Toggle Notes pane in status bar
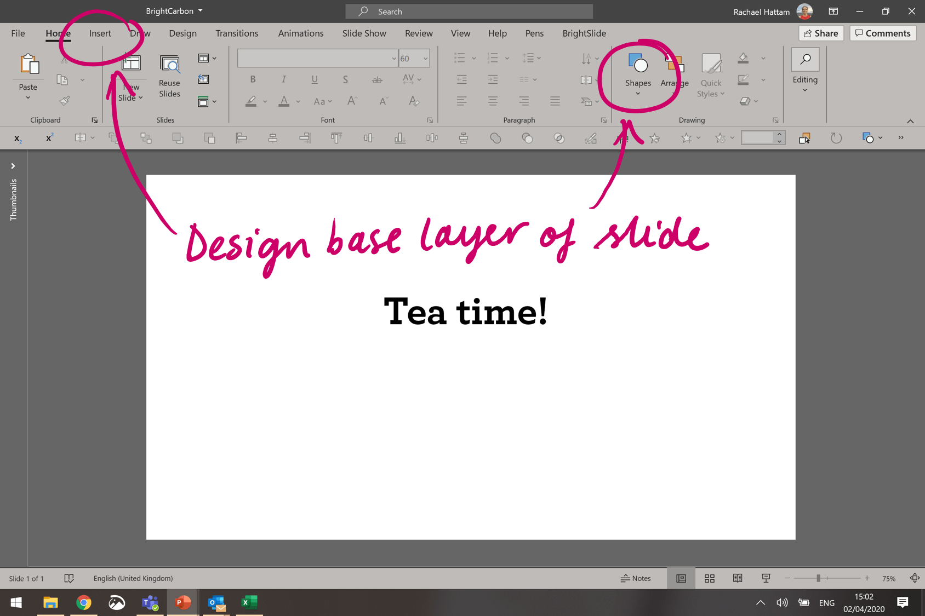The image size is (925, 616). pyautogui.click(x=636, y=578)
